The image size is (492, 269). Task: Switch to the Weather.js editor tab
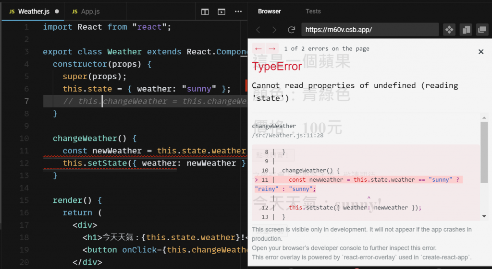[x=33, y=12]
